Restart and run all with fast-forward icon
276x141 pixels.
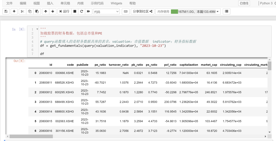(88, 11)
